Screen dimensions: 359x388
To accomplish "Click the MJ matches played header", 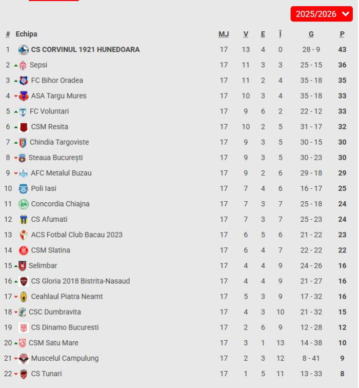I will [224, 34].
